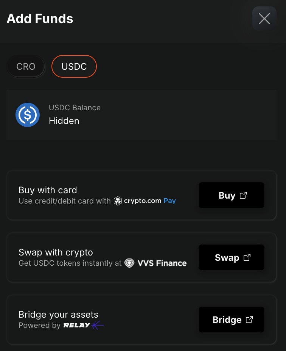Click the Buy with card heading

coord(48,190)
